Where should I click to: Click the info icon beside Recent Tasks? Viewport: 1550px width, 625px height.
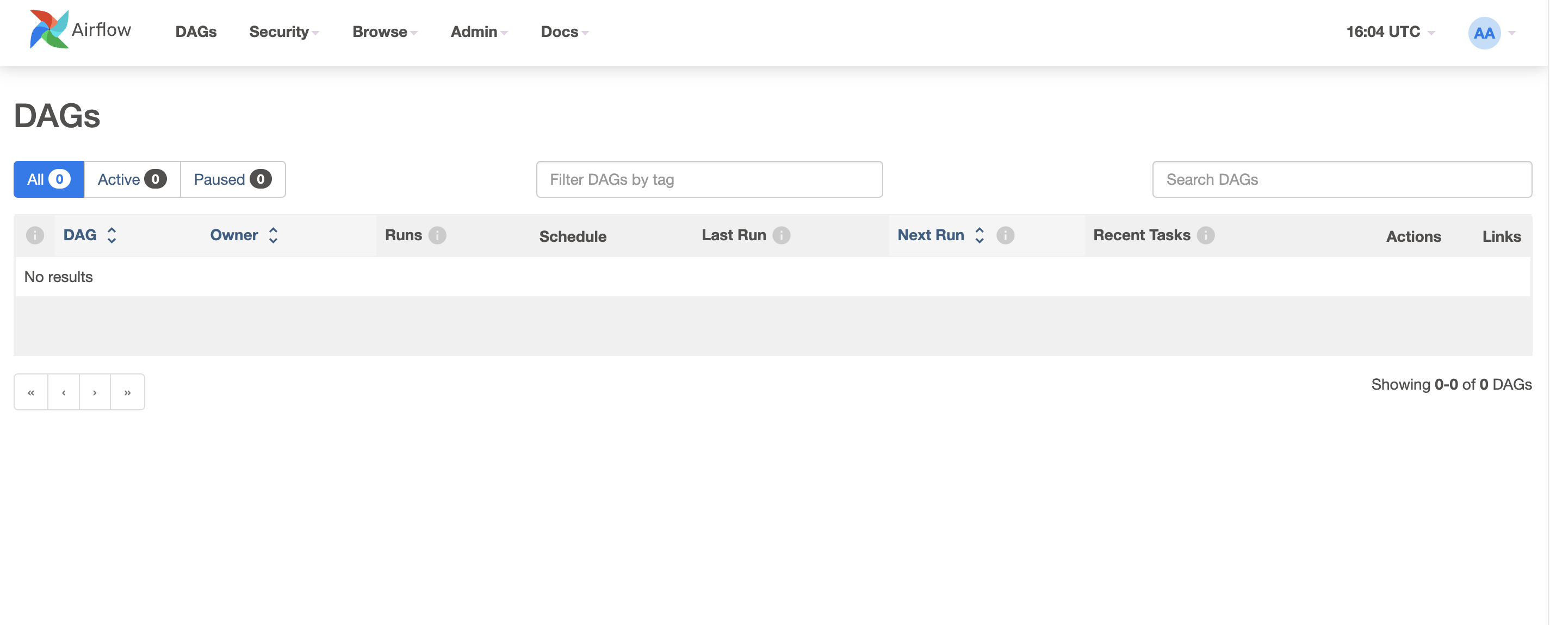point(1205,235)
